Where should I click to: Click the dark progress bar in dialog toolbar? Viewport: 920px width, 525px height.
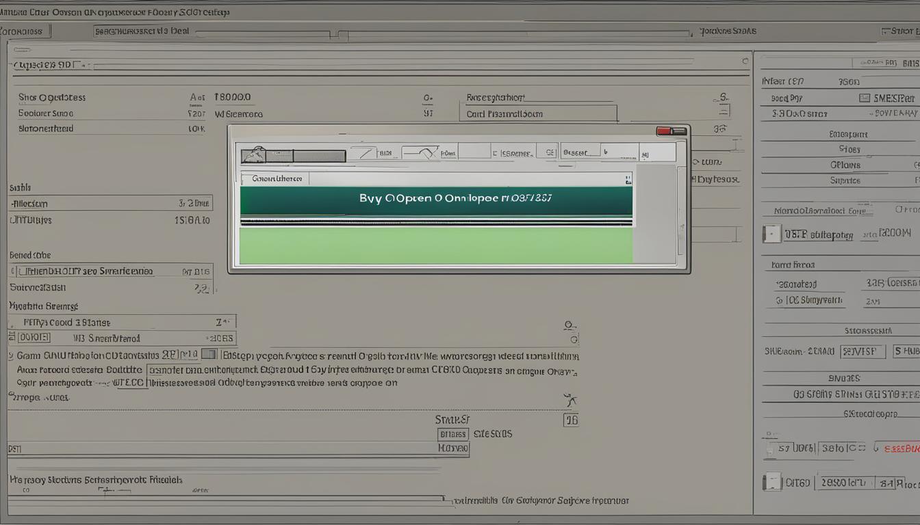click(x=319, y=156)
